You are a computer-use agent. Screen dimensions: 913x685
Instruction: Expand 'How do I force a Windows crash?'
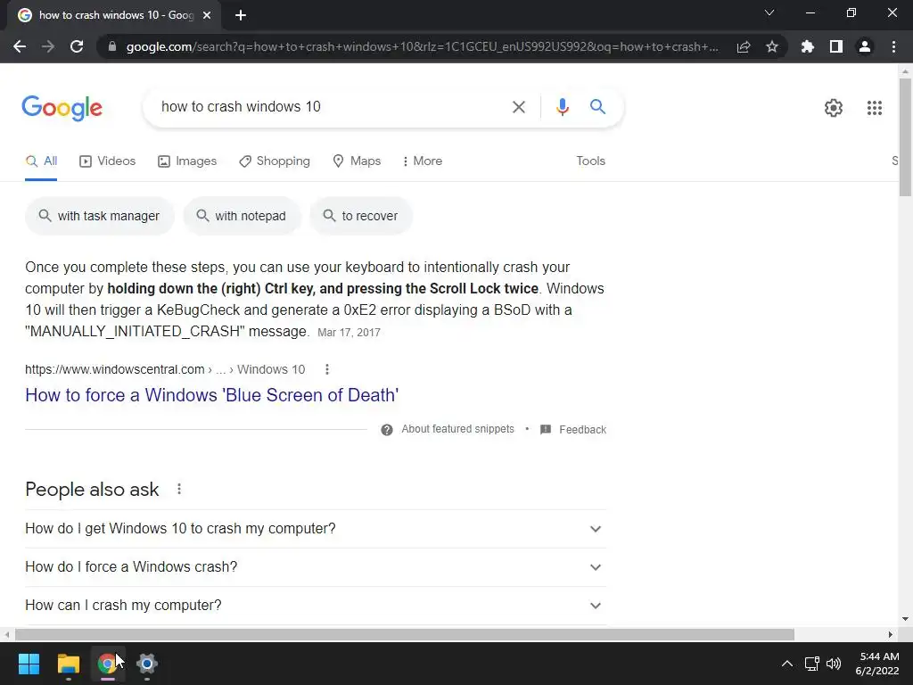(x=316, y=567)
